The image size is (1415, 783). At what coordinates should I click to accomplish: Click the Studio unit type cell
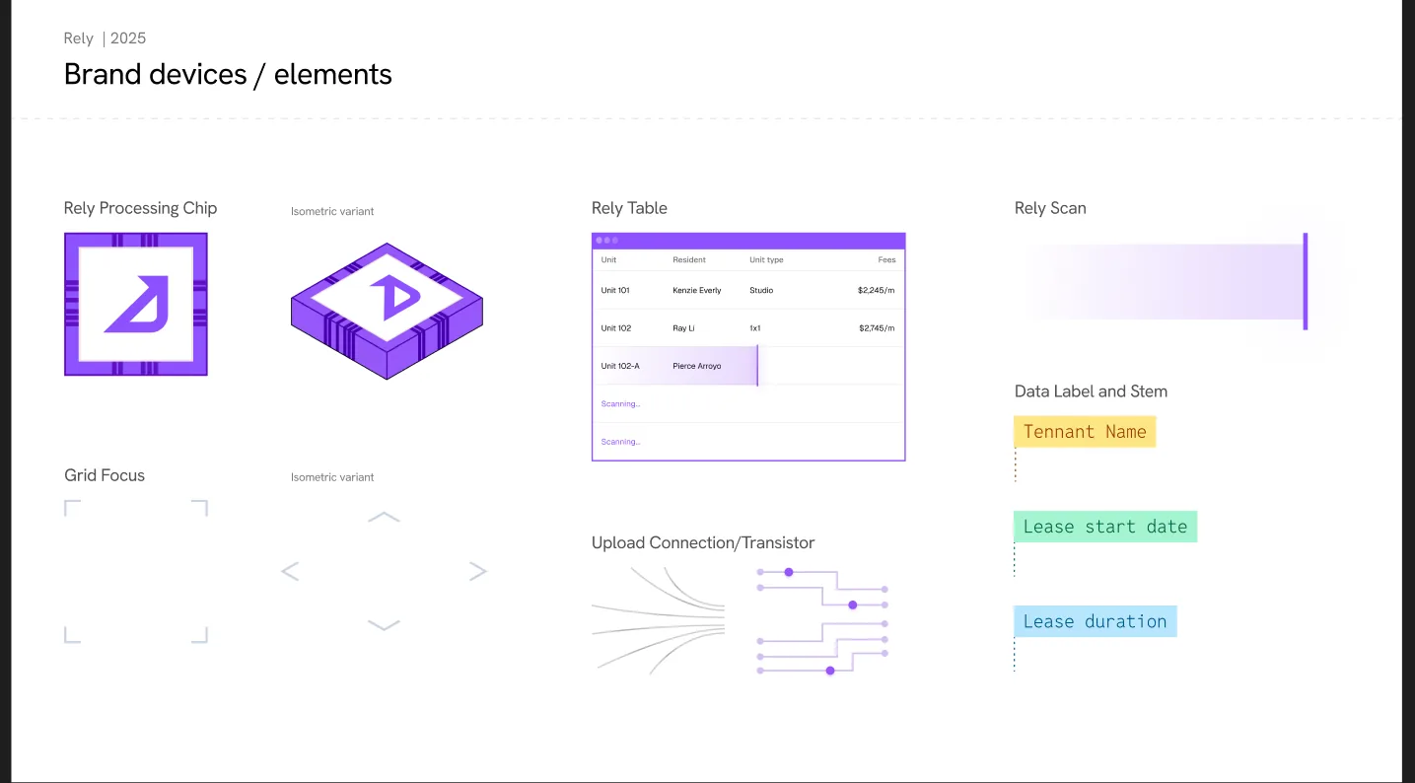click(x=761, y=291)
